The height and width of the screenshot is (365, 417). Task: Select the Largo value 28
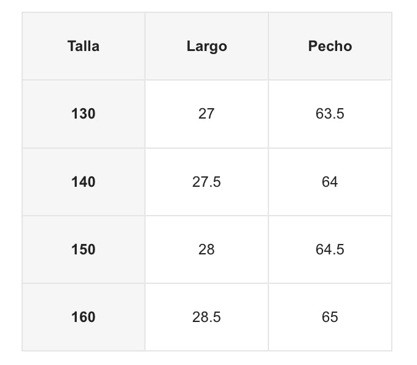coord(206,249)
